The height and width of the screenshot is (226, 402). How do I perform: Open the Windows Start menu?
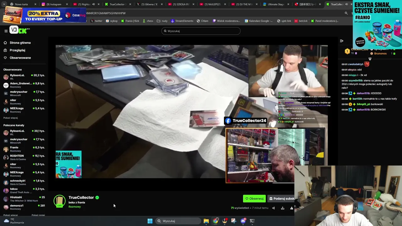pyautogui.click(x=150, y=221)
